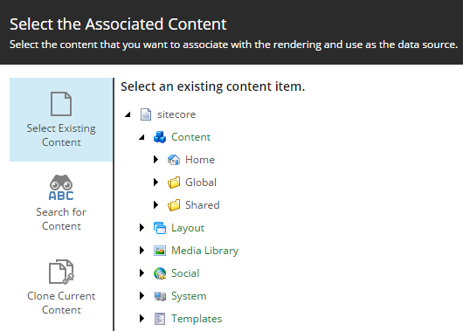Click the sitecore document icon
This screenshot has height=331, width=463.
tap(146, 114)
